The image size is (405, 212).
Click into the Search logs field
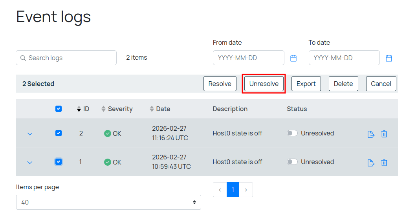click(x=71, y=58)
